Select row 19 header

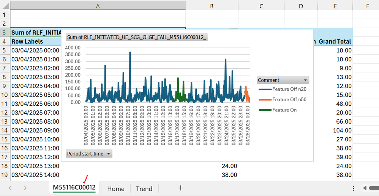pyautogui.click(x=5, y=175)
